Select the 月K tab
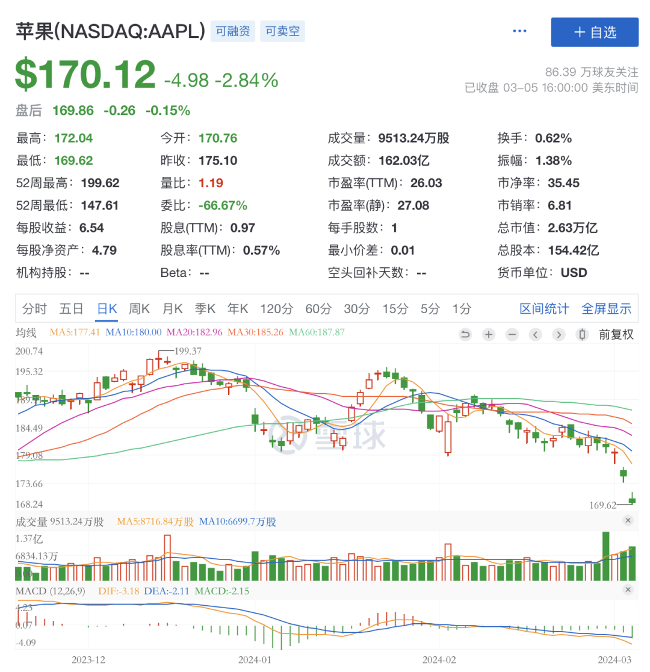Screen dimensions: 650x672 point(172,308)
